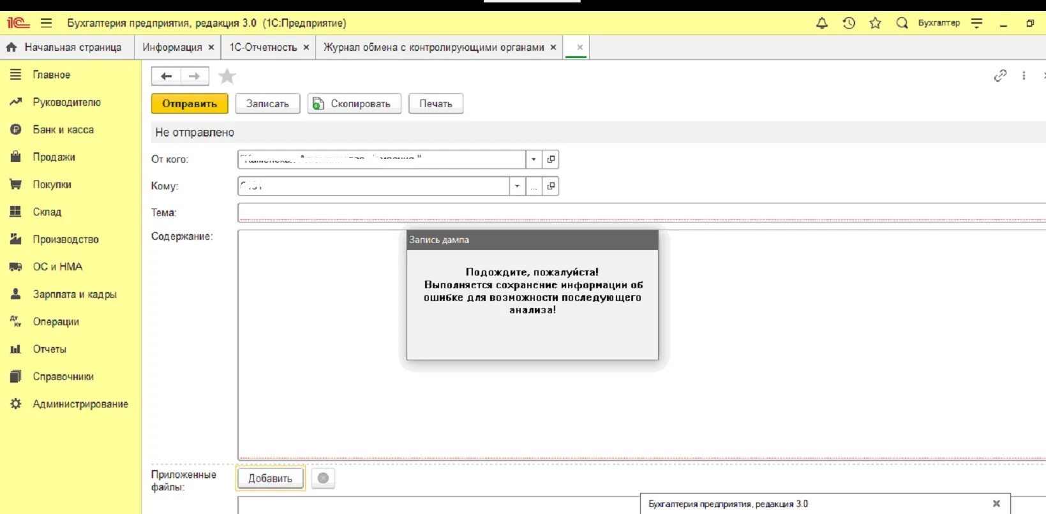Switch to Журнал обмена с контролирующими органами tab
1046x514 pixels.
tap(433, 47)
